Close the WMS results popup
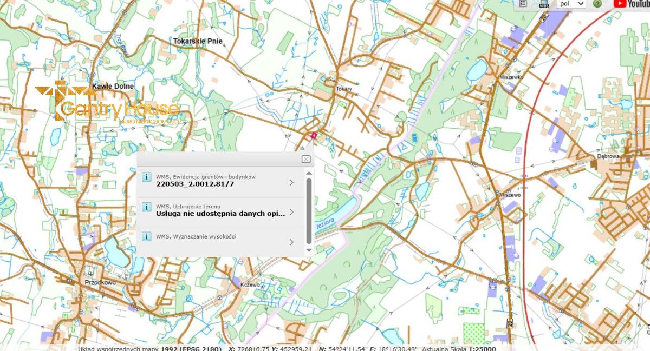 306,159
